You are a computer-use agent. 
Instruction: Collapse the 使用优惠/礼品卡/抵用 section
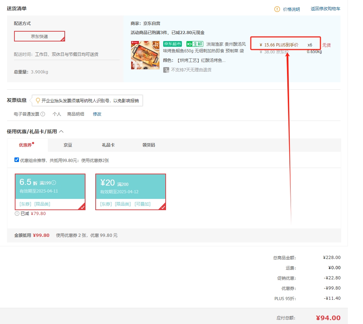61,131
